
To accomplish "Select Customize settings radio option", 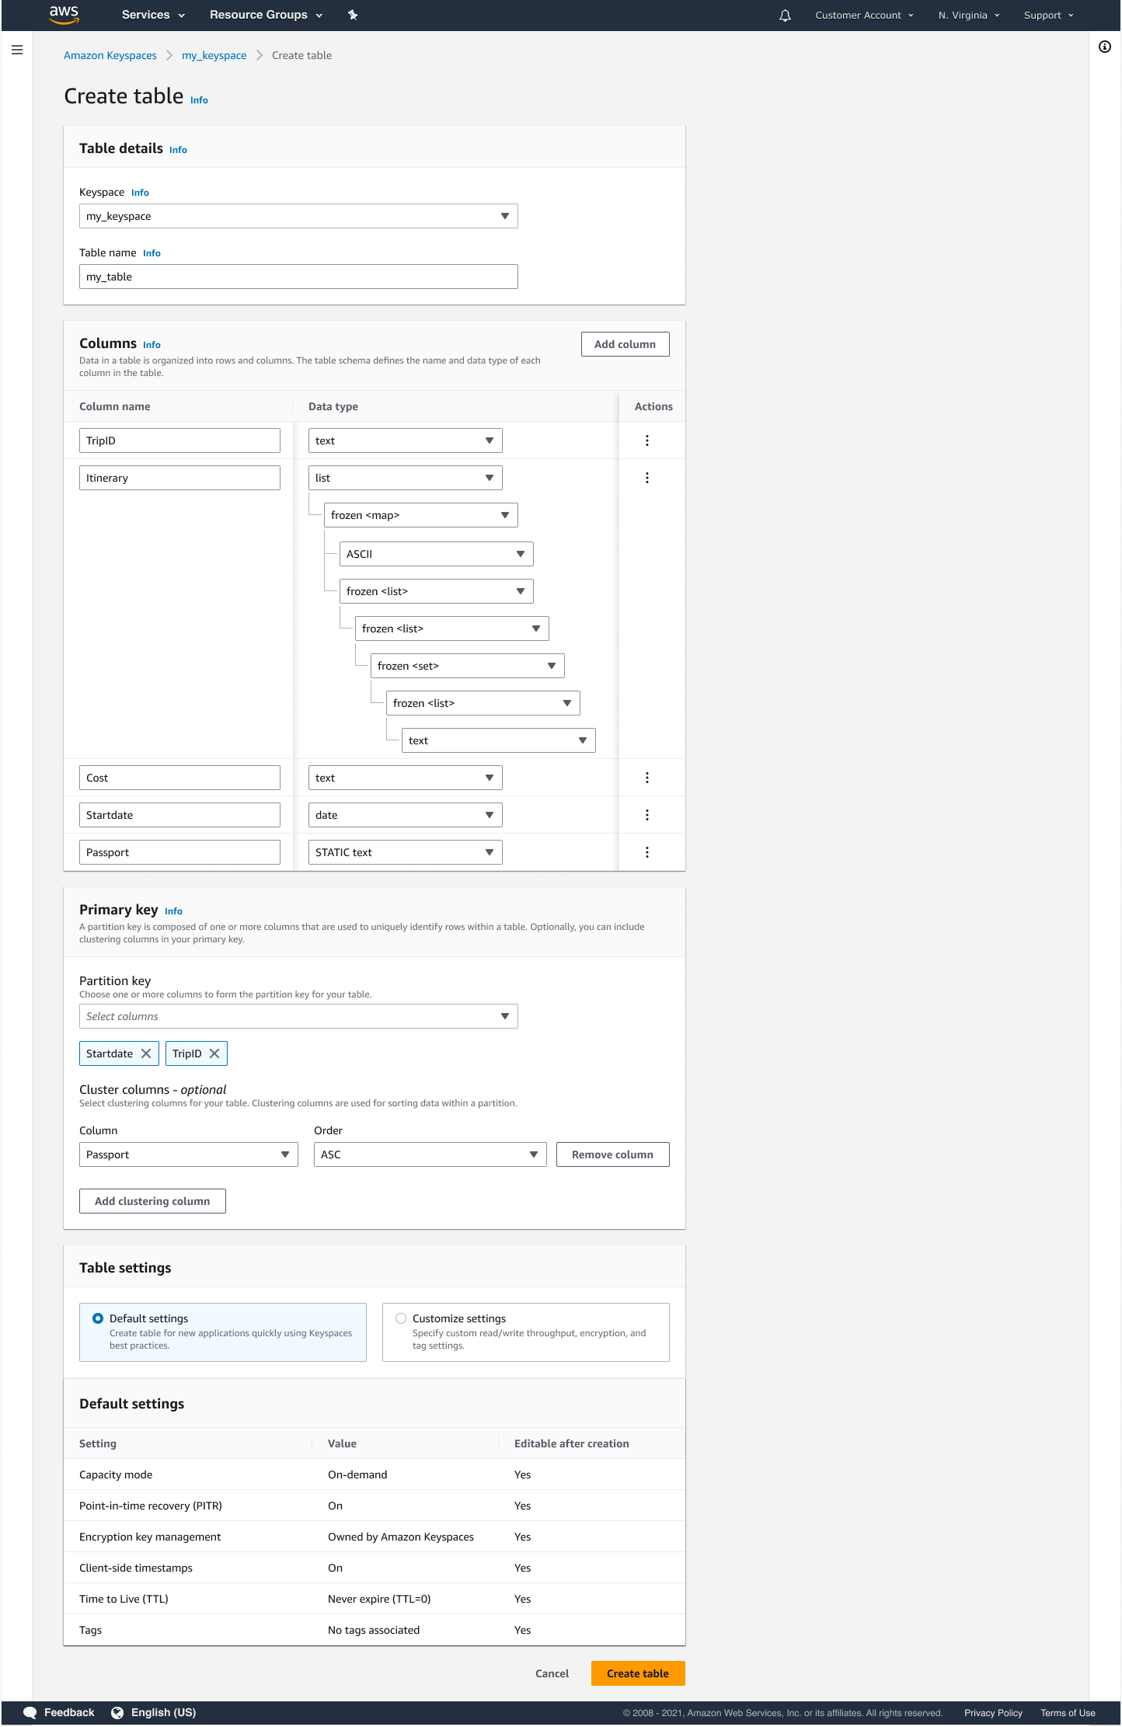I will coord(401,1318).
